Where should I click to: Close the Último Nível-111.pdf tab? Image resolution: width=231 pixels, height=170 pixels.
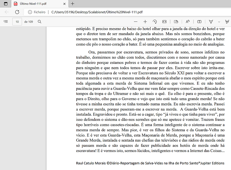click(x=64, y=4)
